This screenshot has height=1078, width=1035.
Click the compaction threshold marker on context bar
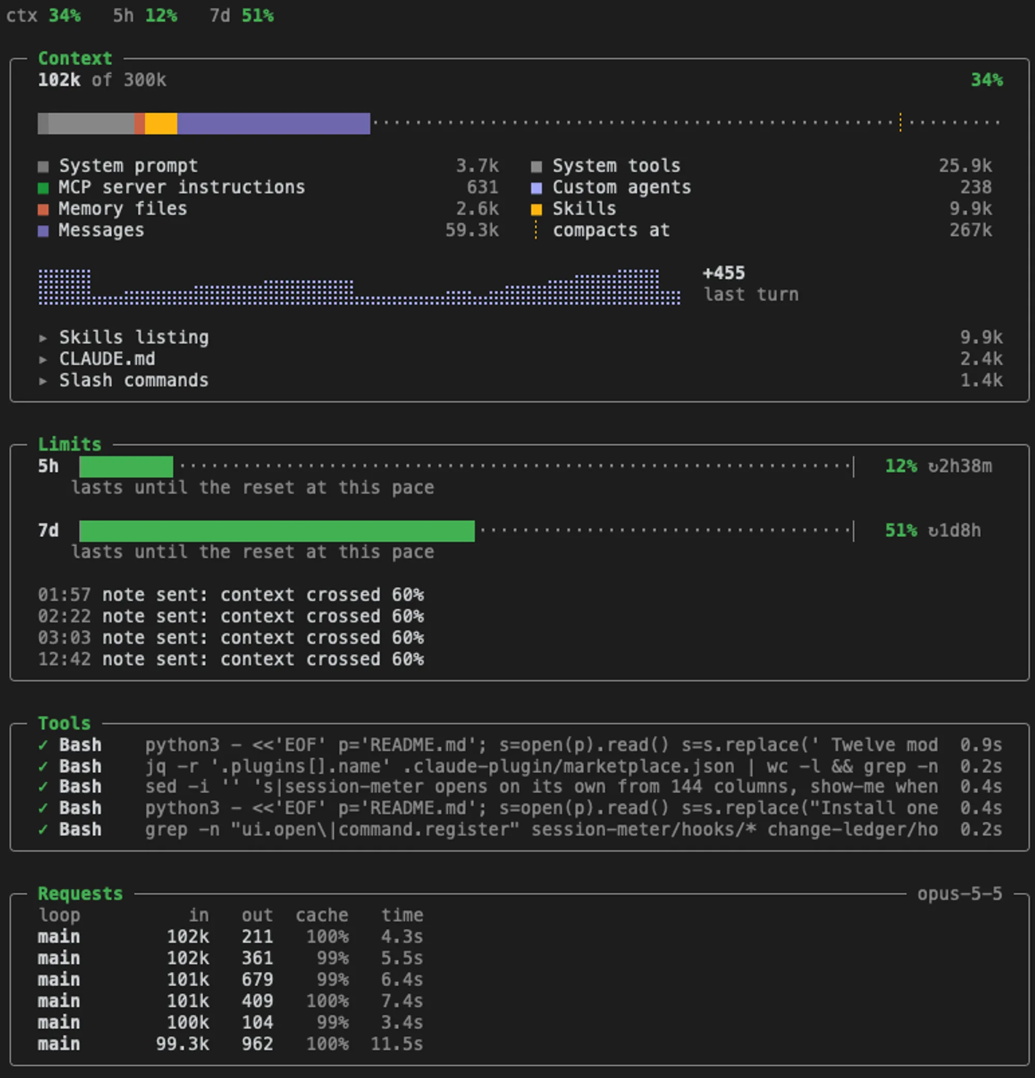tap(900, 122)
